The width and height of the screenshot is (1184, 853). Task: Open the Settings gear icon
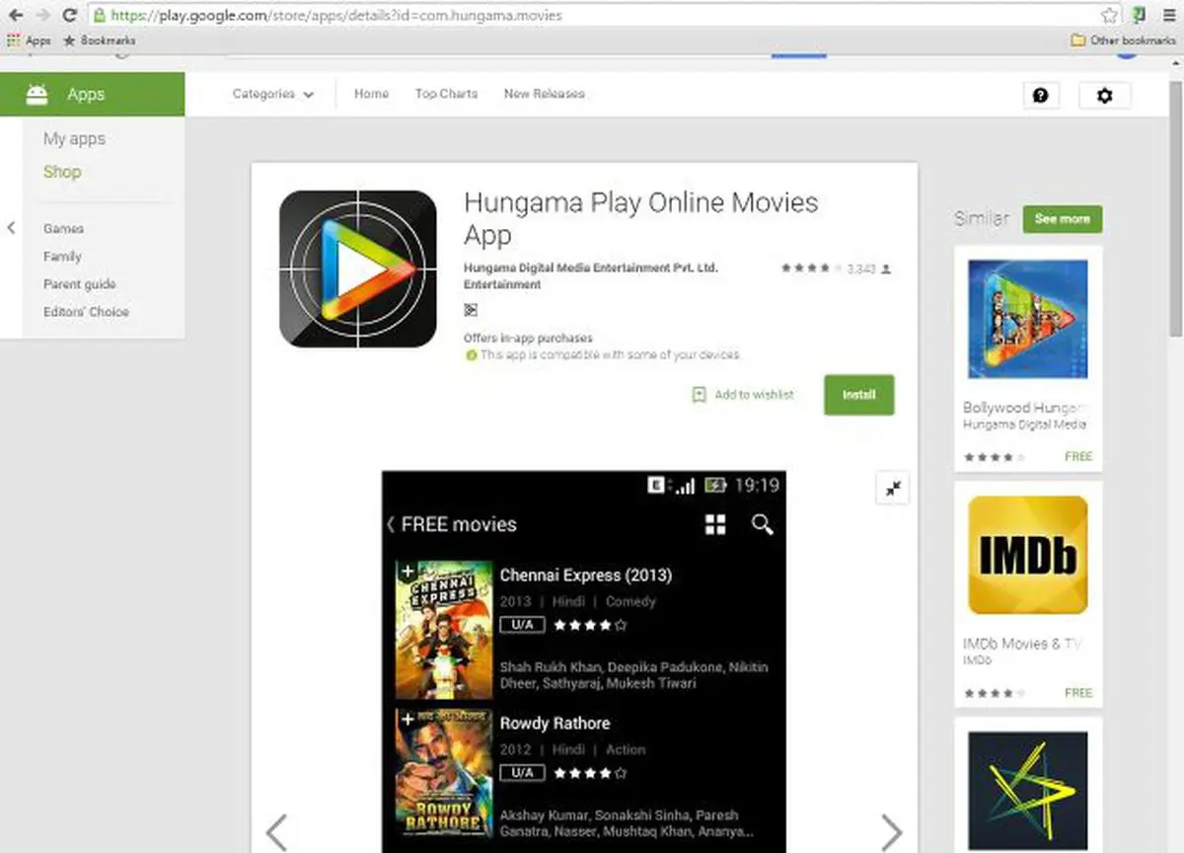(1104, 95)
